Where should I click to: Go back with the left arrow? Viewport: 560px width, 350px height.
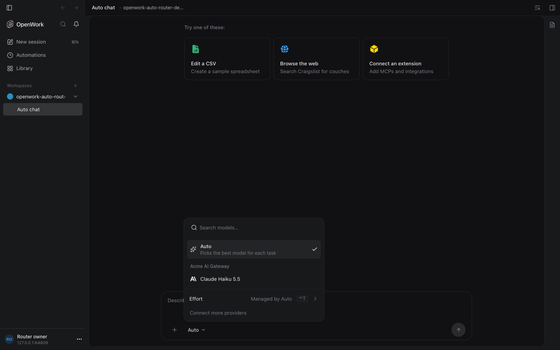click(63, 8)
